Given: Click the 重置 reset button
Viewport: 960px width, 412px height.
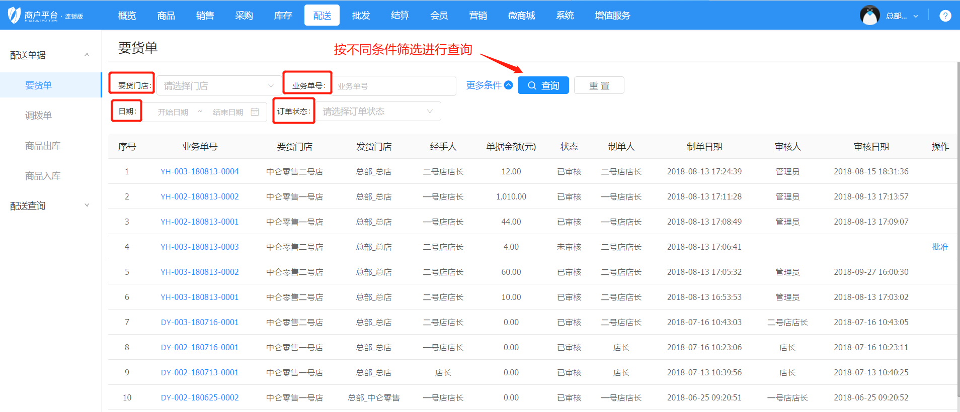Looking at the screenshot, I should pos(599,85).
